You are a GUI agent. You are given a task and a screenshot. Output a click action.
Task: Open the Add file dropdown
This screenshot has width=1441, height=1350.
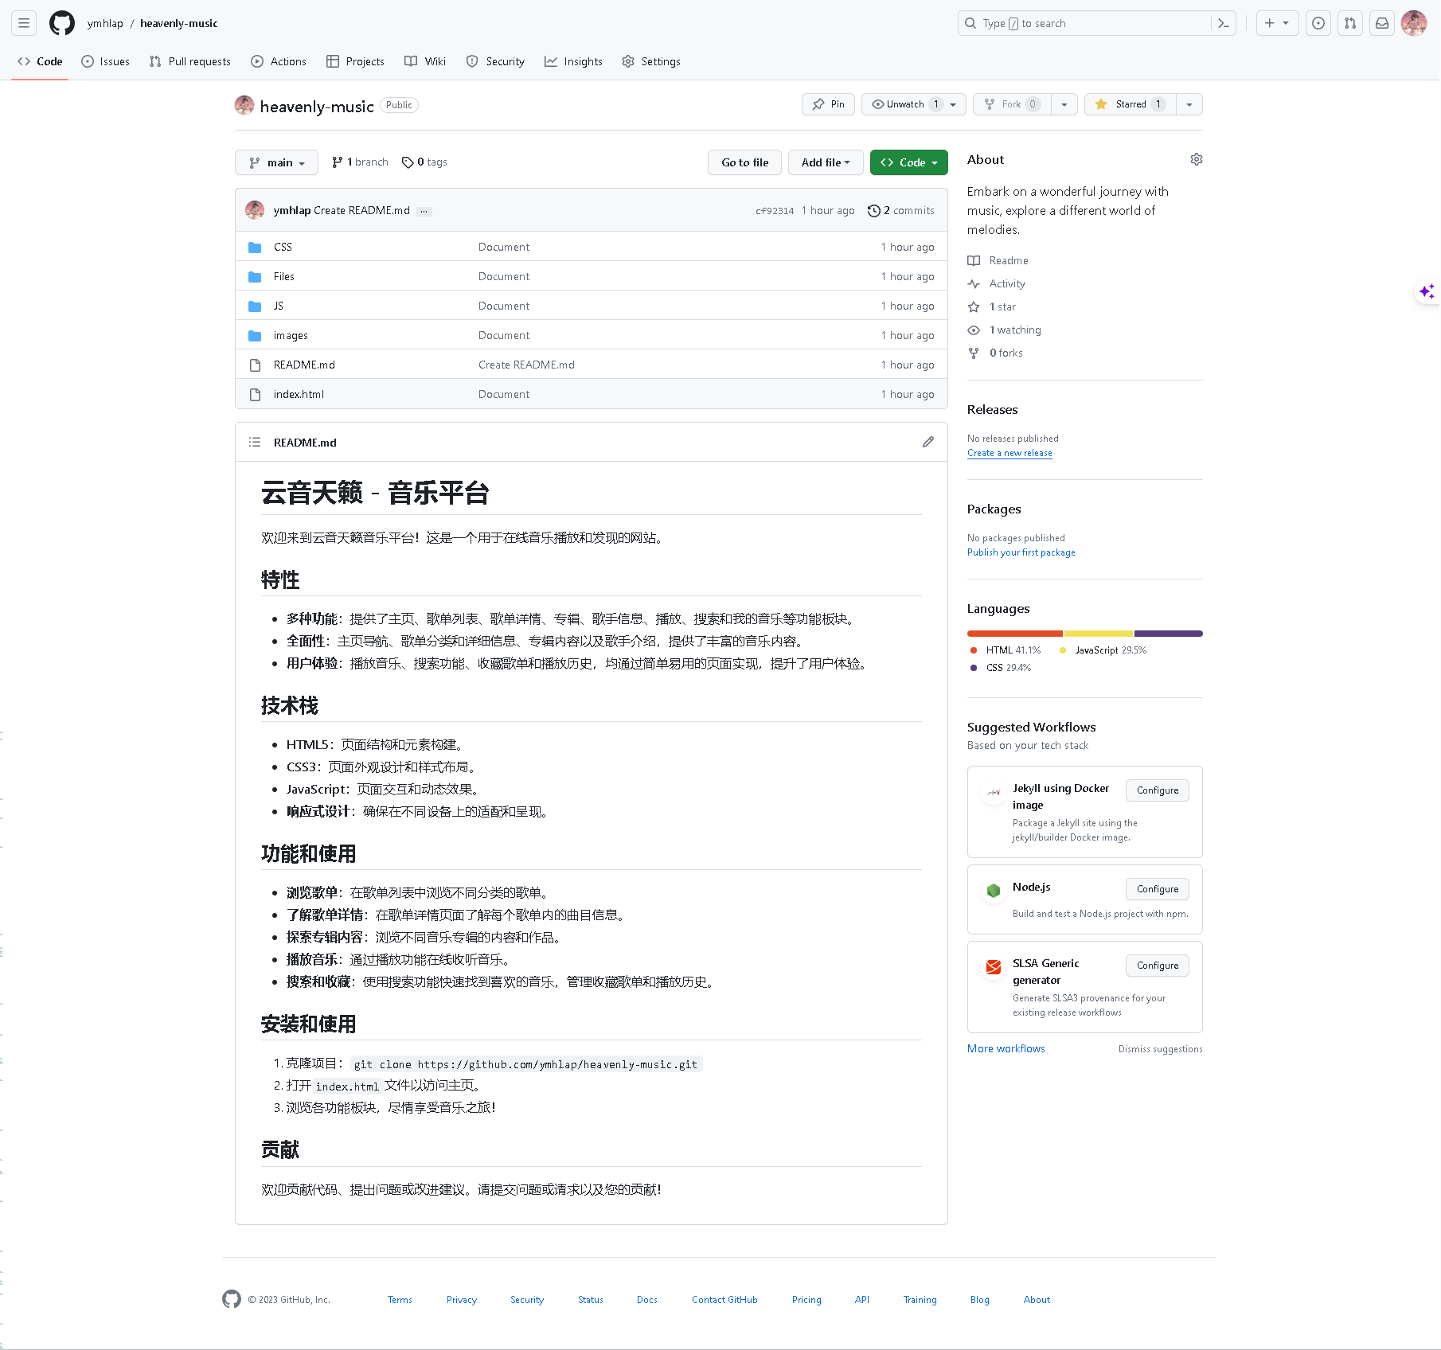click(x=826, y=162)
